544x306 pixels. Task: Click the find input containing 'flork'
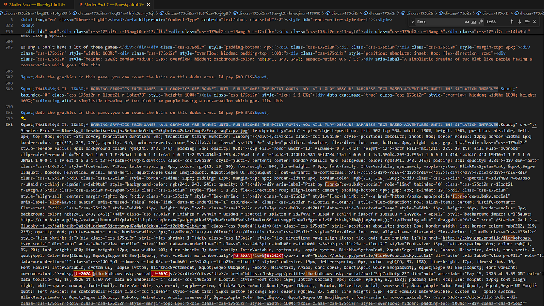click(439, 21)
